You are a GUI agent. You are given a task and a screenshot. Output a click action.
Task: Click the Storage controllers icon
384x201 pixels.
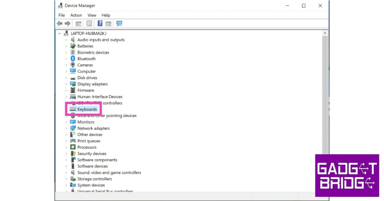(73, 179)
